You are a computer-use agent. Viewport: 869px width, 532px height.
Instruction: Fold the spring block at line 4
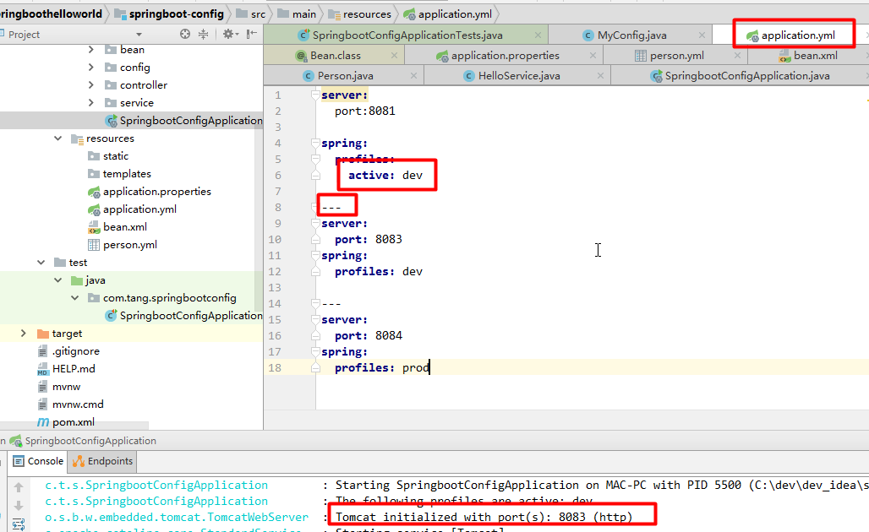pos(315,144)
